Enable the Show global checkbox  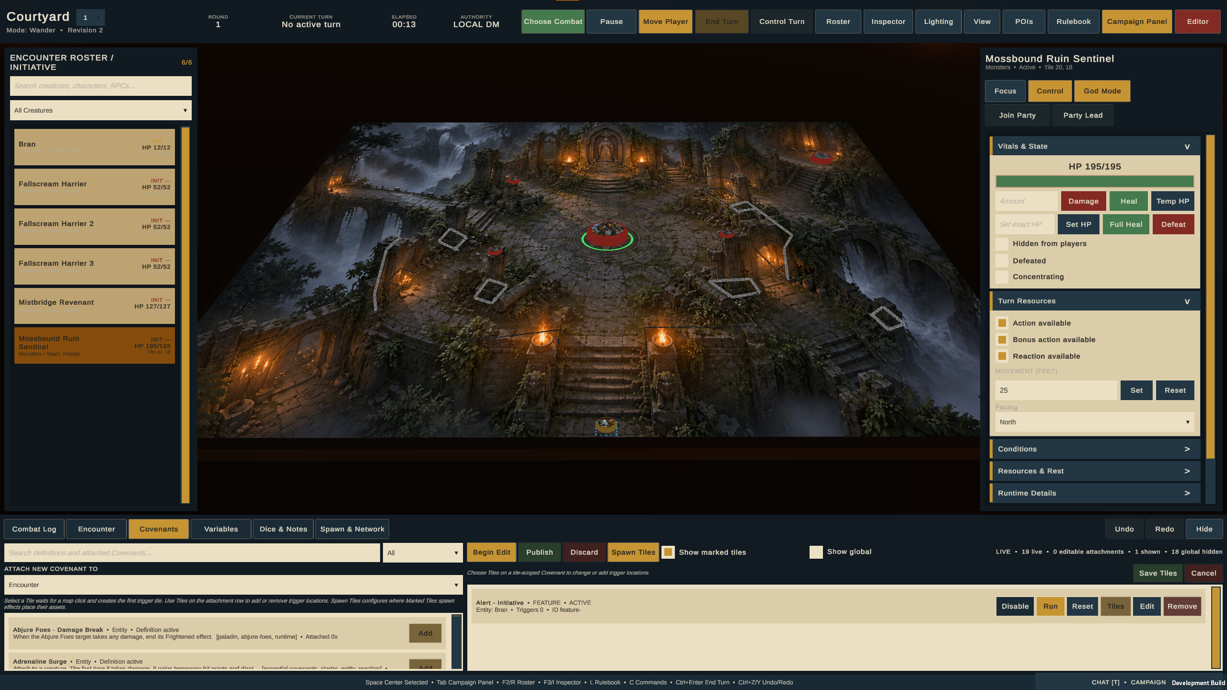[816, 552]
